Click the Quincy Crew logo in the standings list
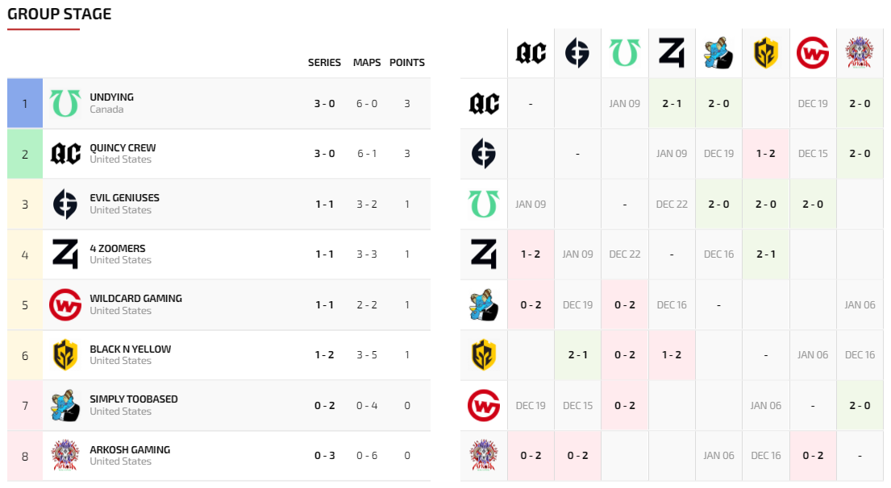This screenshot has height=488, width=891. [65, 153]
